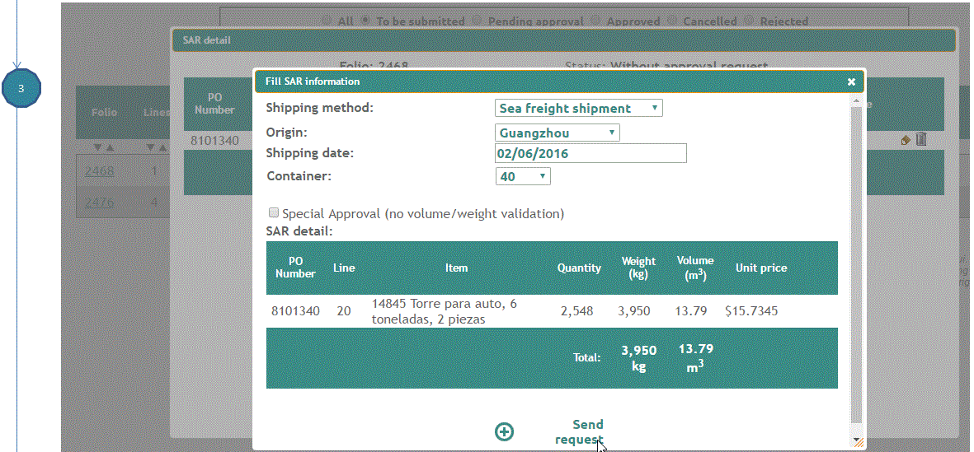Click the dialog vertical scrollbar
Screen dimensions: 974x452
click(x=857, y=263)
